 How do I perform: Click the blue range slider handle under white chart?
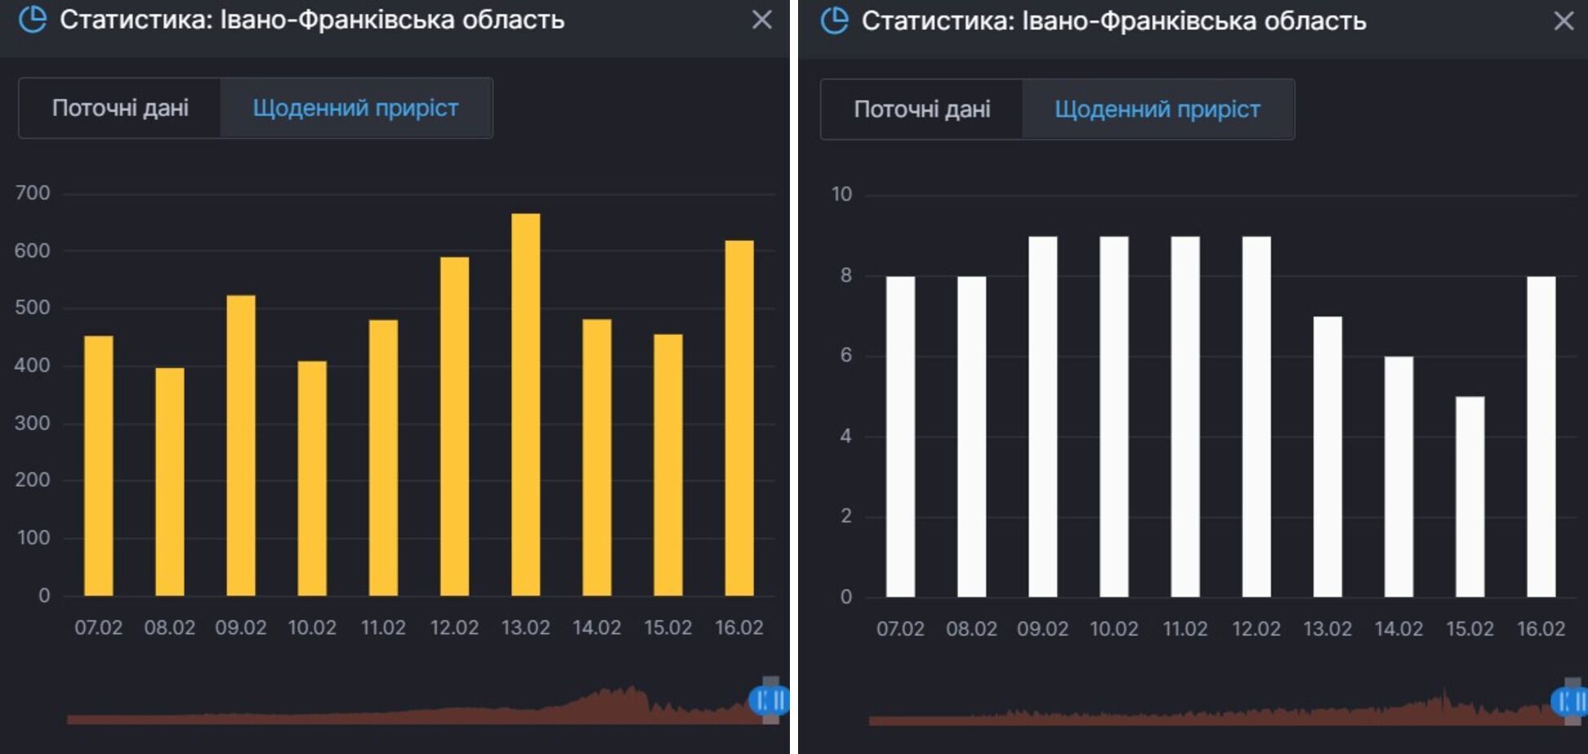coord(1569,701)
